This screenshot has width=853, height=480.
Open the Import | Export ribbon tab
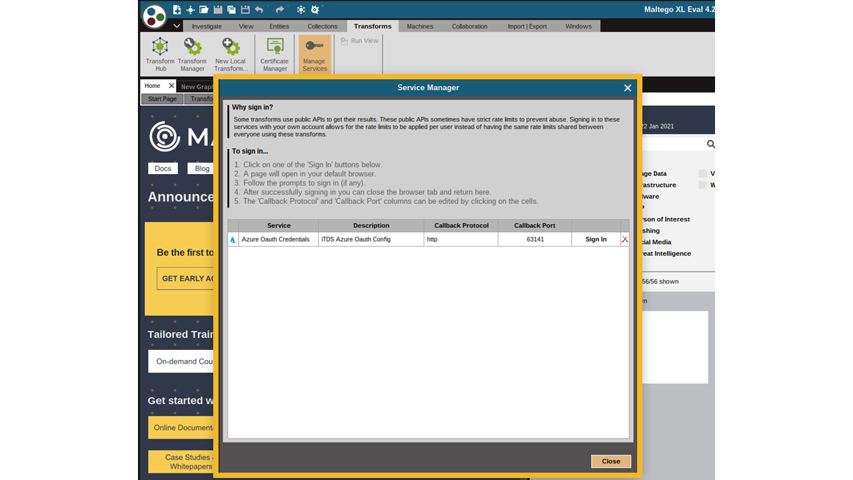527,27
